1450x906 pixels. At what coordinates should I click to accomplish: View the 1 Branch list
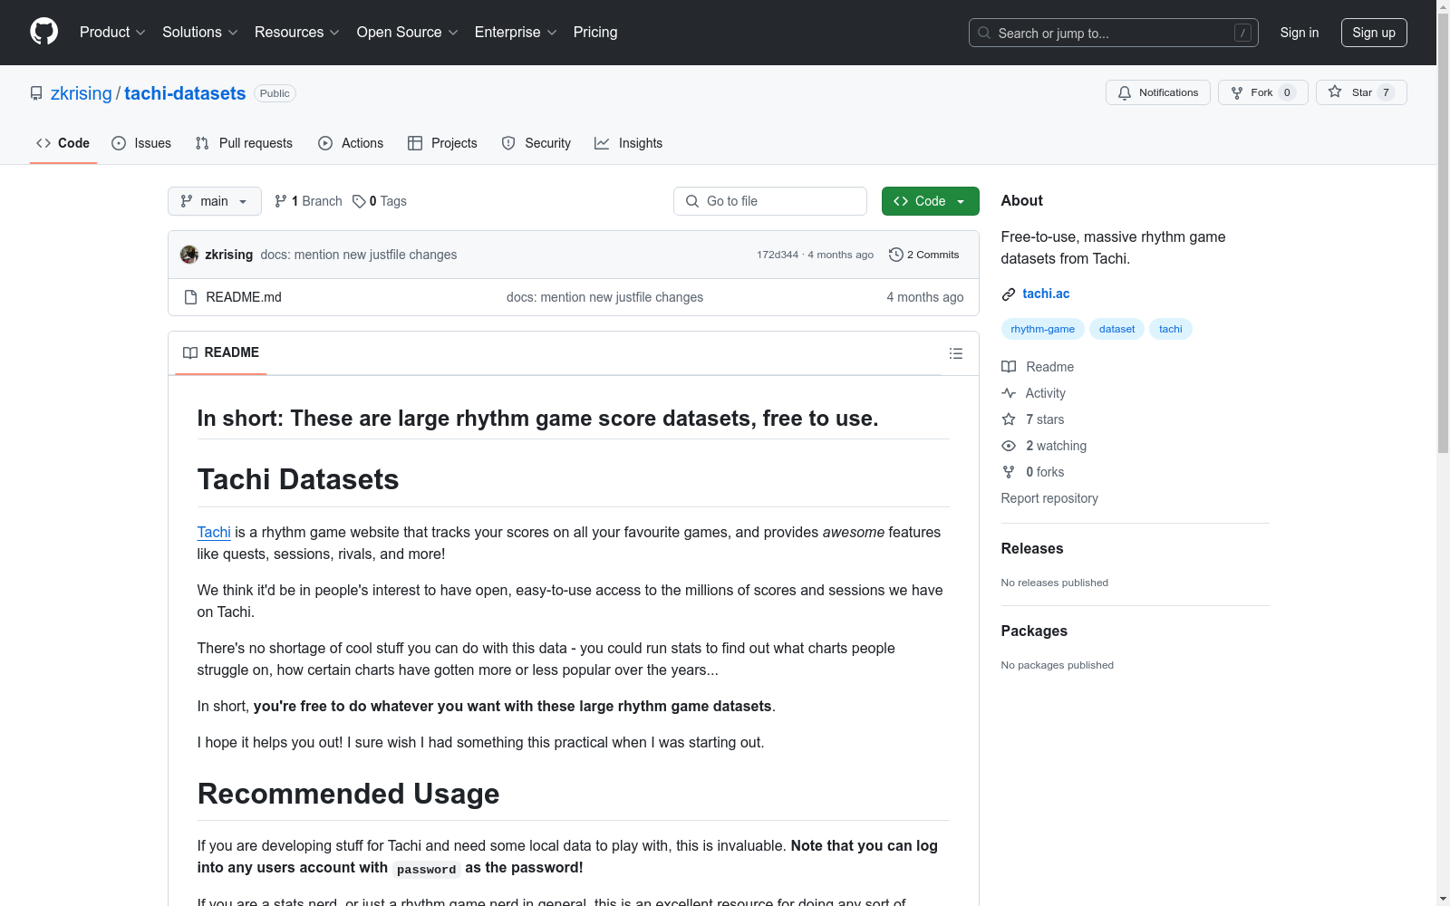(308, 201)
